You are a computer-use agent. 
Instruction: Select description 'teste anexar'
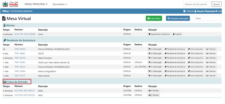tap(44, 76)
